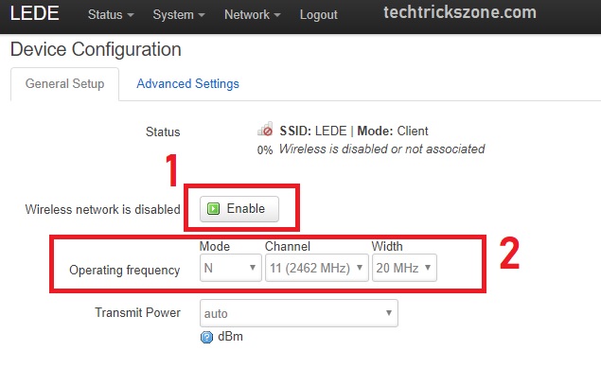Click the green play icon on Enable

tap(214, 209)
